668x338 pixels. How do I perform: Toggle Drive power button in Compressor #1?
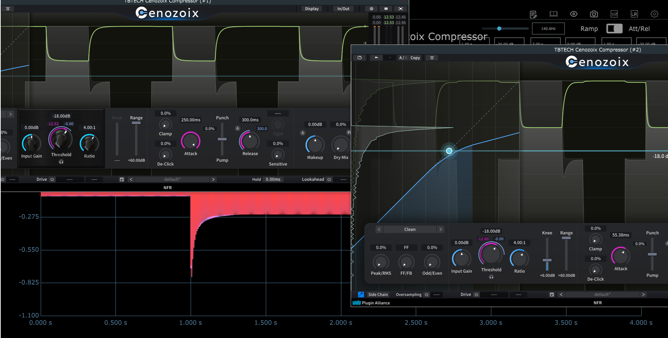pyautogui.click(x=52, y=179)
